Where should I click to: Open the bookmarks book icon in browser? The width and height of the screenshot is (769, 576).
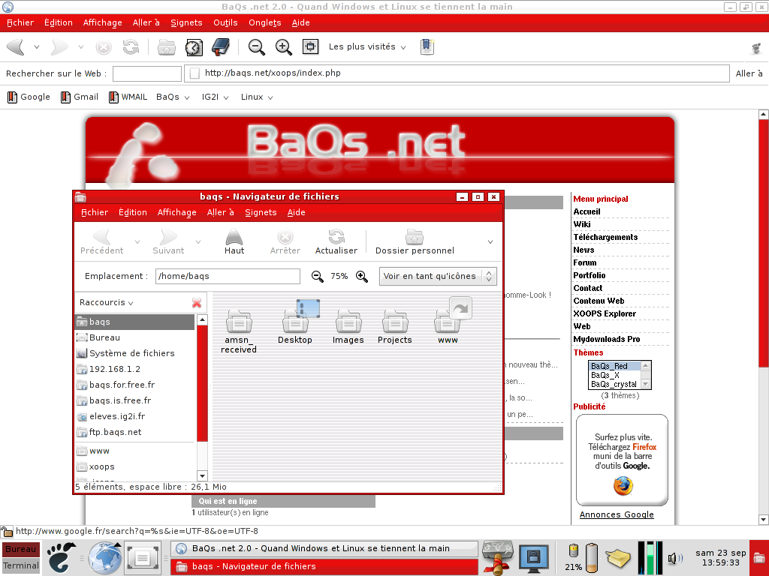[x=221, y=47]
